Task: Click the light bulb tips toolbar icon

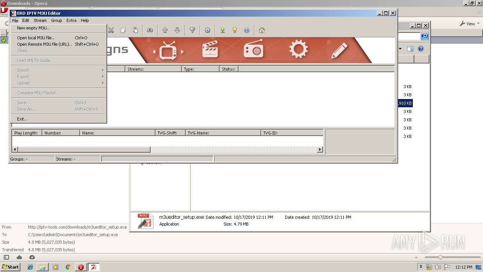Action: point(235,30)
